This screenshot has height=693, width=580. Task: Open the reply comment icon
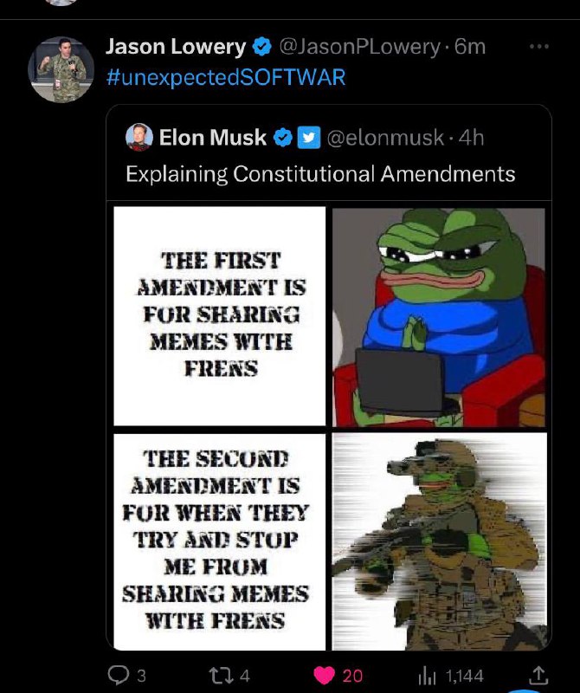click(118, 676)
